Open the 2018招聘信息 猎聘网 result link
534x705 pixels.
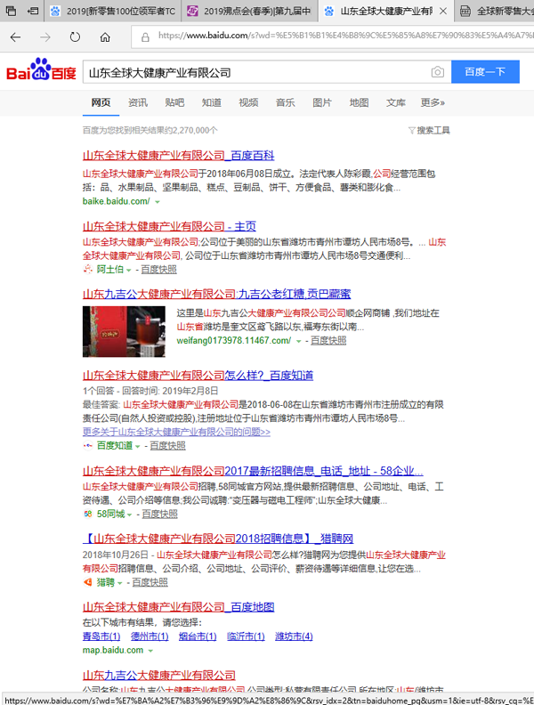point(218,539)
